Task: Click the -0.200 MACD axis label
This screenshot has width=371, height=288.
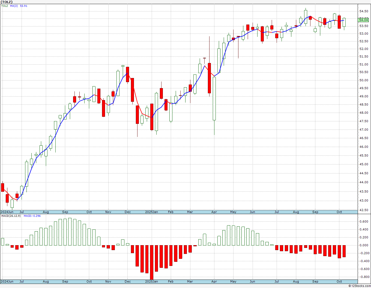Action: (x=364, y=253)
